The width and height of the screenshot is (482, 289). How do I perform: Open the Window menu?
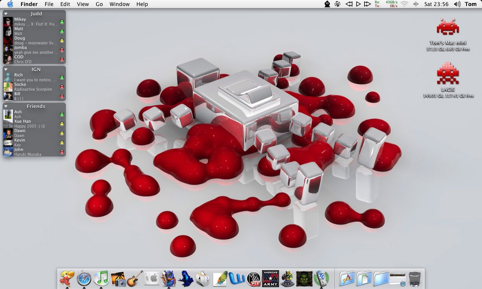pyautogui.click(x=119, y=4)
